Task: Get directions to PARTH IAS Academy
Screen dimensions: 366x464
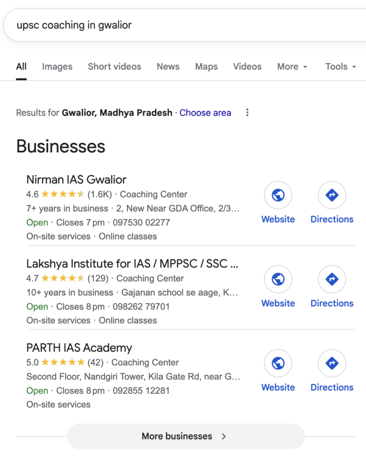Action: pyautogui.click(x=332, y=363)
